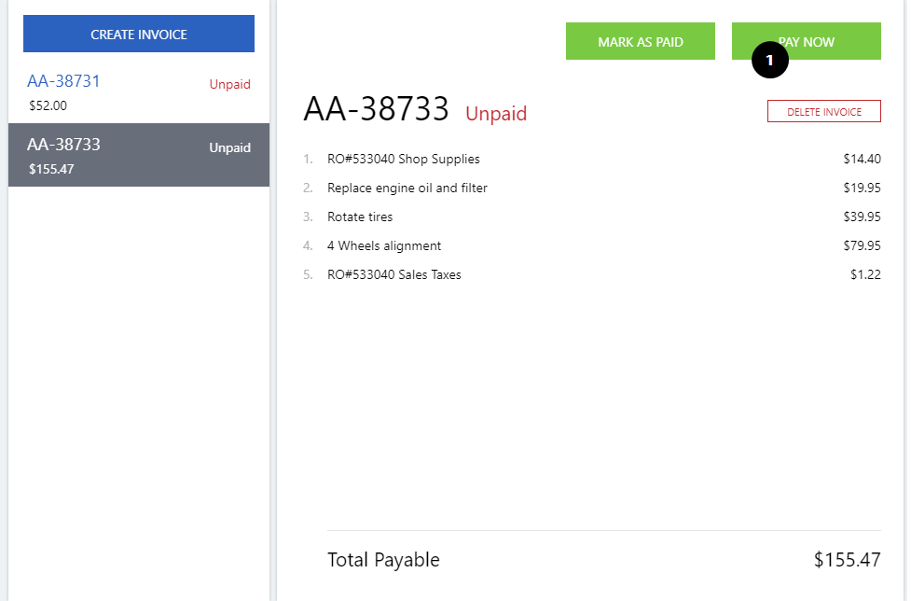The image size is (911, 601).
Task: Click the red Unpaid label beside the heading
Action: click(x=496, y=114)
